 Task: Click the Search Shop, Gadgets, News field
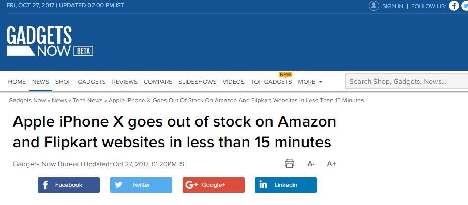pos(407,82)
